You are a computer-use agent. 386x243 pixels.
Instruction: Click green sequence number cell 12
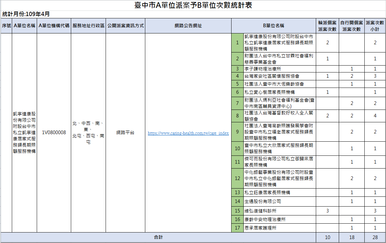237,178
